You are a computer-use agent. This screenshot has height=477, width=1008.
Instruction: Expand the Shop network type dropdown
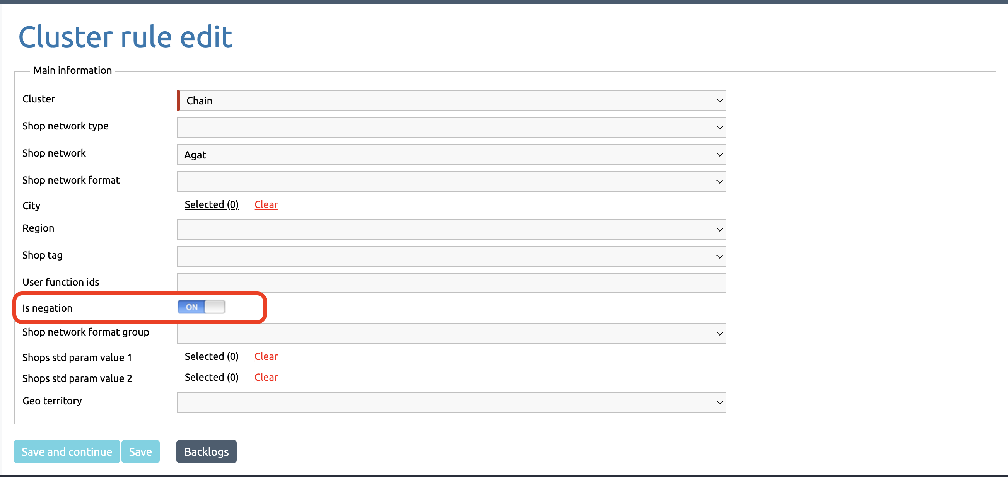[451, 128]
